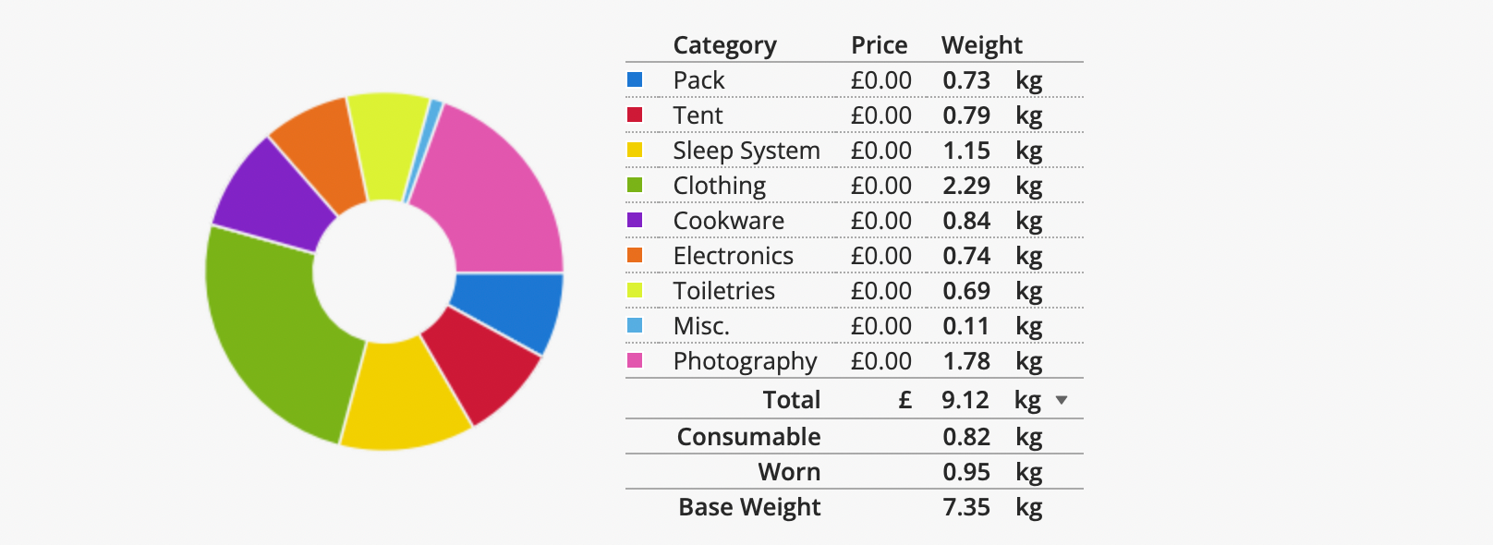Viewport: 1493px width, 545px height.
Task: Open the total weight unit dropdown arrow
Action: (1062, 400)
